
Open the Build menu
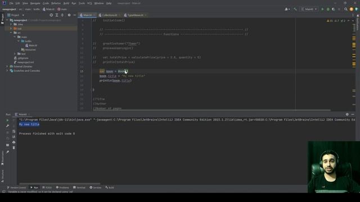(x=66, y=3)
